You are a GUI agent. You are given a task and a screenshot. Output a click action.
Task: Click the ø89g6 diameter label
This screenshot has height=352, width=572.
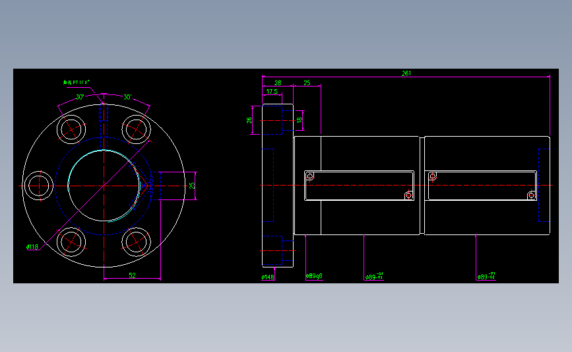[314, 276]
